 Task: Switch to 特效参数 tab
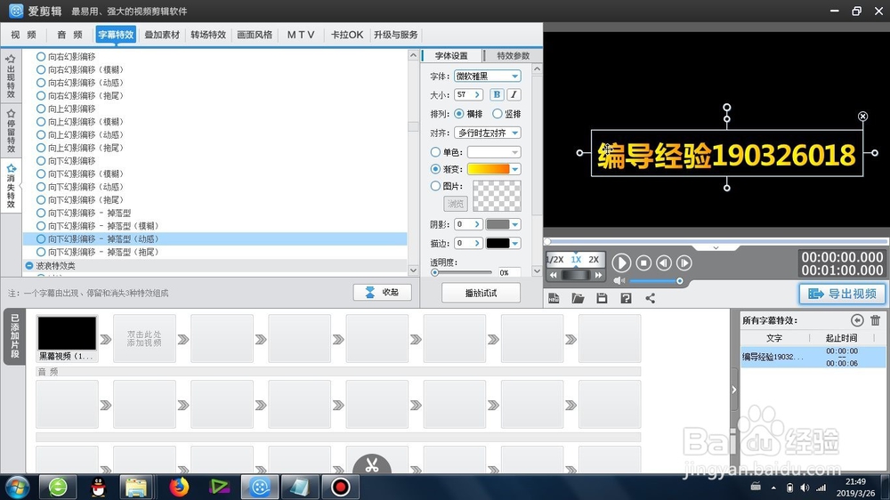[x=514, y=56]
